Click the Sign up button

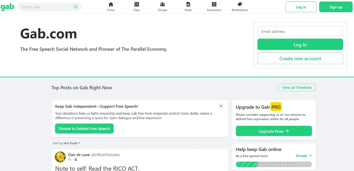[x=336, y=7]
